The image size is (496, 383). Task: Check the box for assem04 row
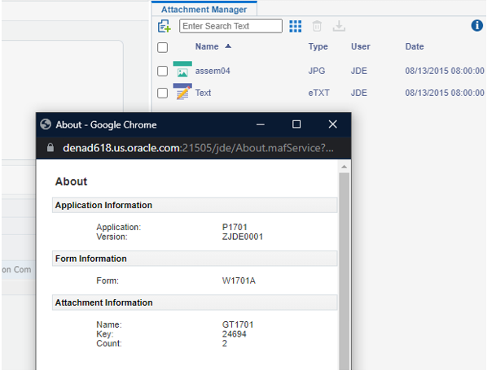[162, 71]
